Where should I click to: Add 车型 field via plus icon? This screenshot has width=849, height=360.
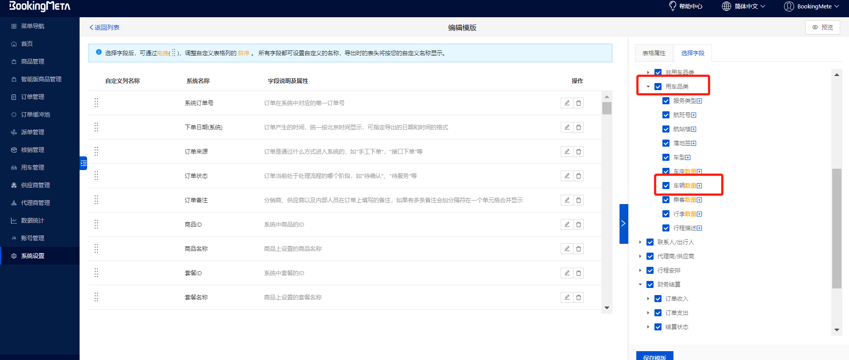tap(688, 157)
